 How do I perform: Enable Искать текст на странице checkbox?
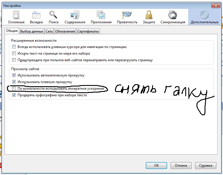coord(14,53)
